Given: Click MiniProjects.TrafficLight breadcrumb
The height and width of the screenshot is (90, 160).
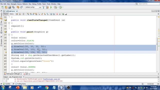Looking at the screenshot, I should [12, 74].
